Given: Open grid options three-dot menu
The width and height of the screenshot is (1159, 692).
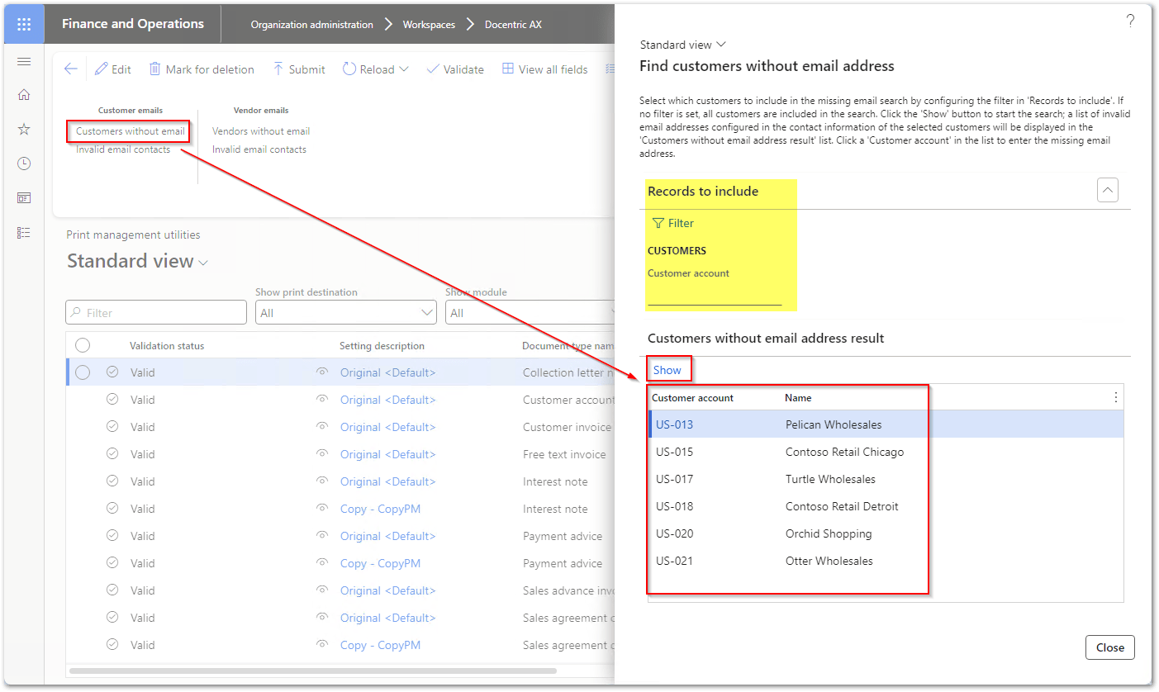Looking at the screenshot, I should click(x=1116, y=397).
